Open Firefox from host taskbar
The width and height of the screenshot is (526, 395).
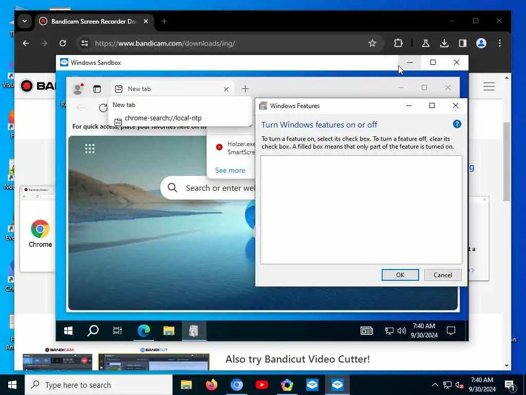[x=211, y=385]
